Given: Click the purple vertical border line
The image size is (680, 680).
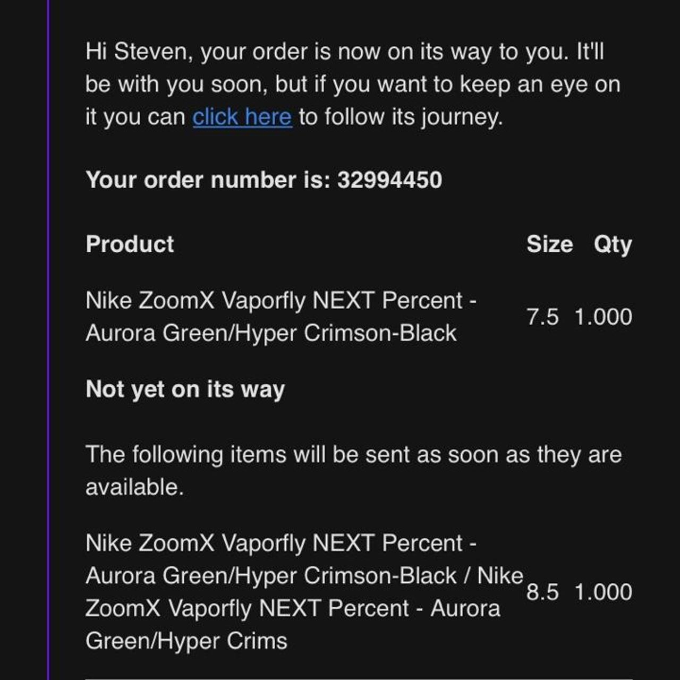Looking at the screenshot, I should [48, 340].
